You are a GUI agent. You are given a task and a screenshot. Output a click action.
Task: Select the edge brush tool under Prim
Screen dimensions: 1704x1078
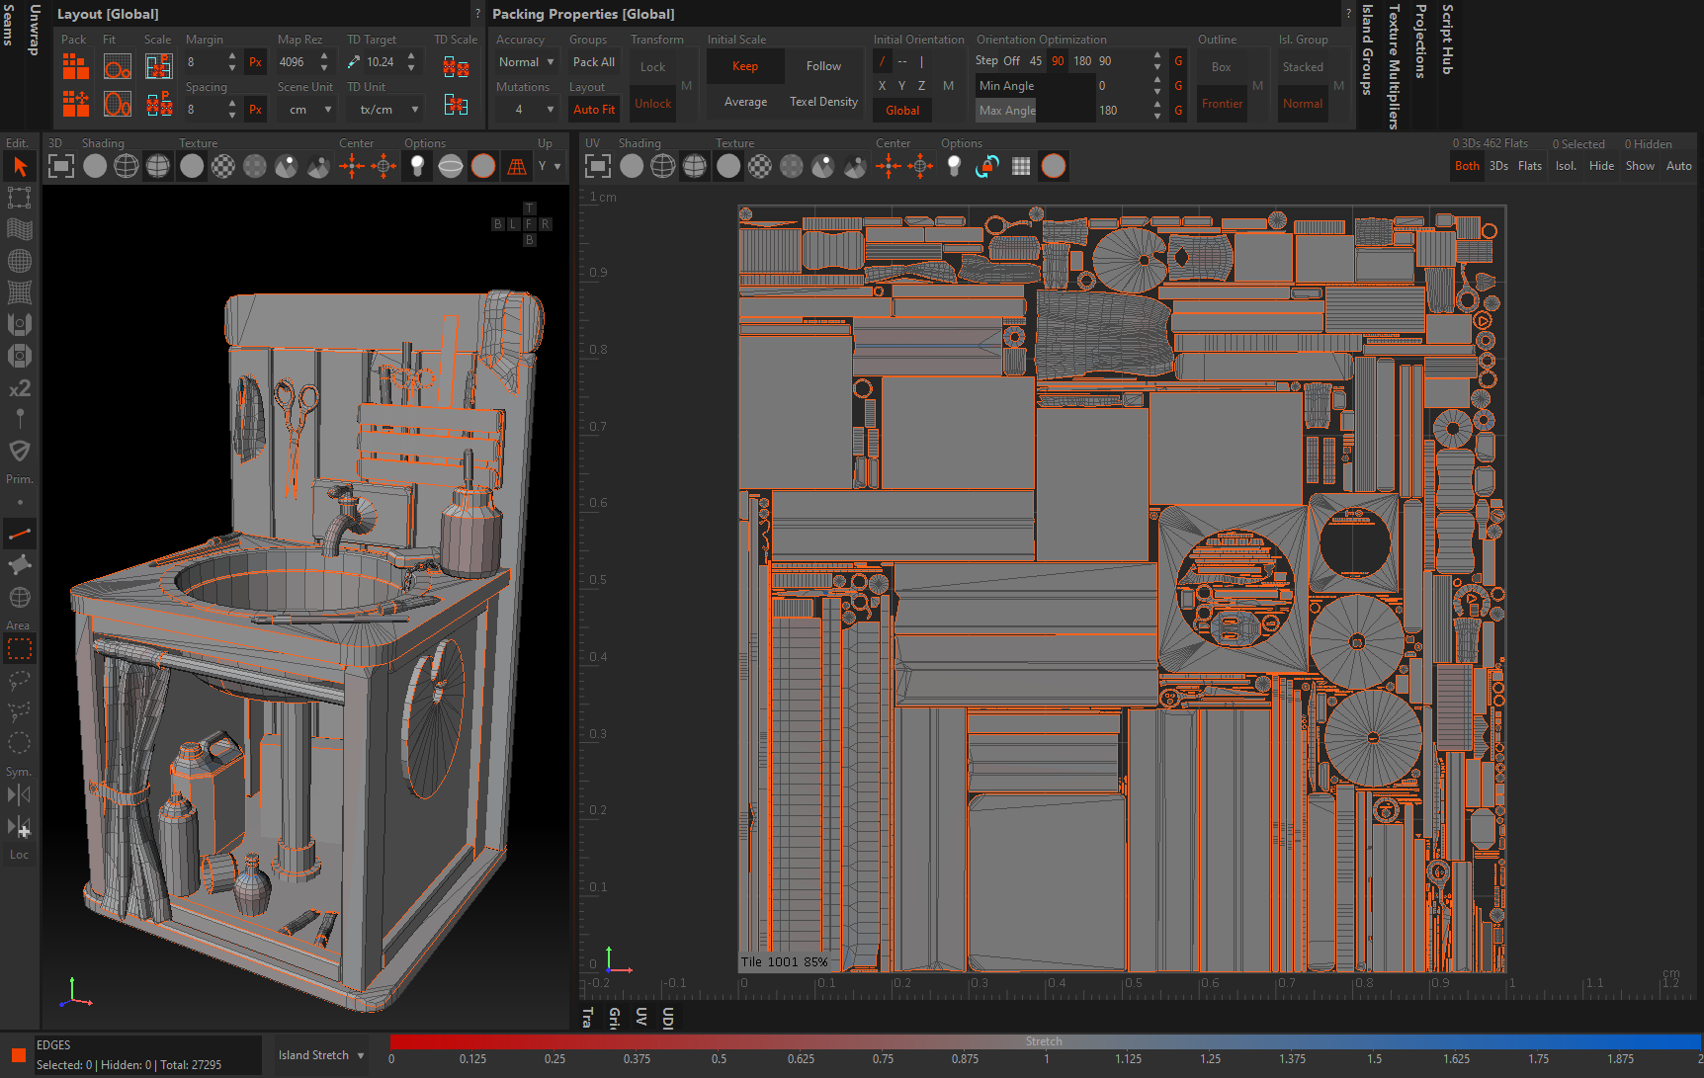coord(20,534)
